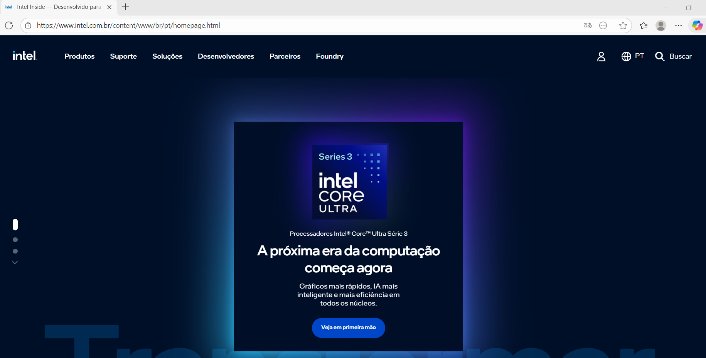The height and width of the screenshot is (358, 706).
Task: Refresh the page with the reload button
Action: click(9, 25)
